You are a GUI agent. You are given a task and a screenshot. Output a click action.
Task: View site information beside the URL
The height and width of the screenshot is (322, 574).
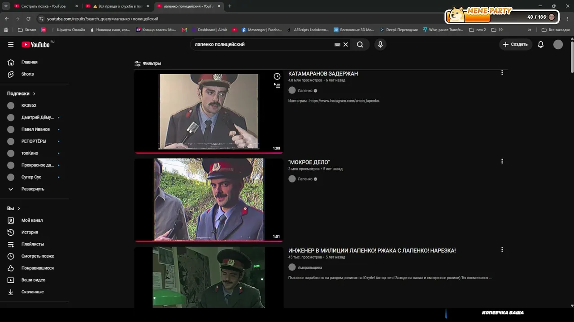click(x=41, y=19)
